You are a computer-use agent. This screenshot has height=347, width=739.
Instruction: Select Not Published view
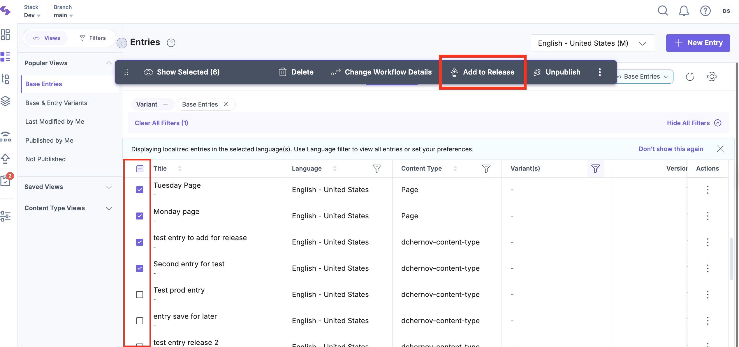45,159
